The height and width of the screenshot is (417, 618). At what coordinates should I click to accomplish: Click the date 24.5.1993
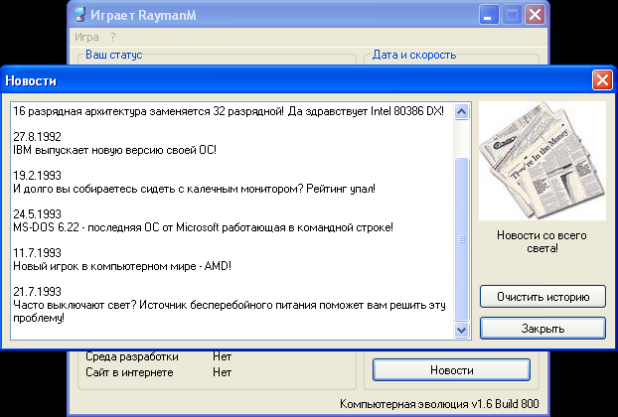click(38, 213)
